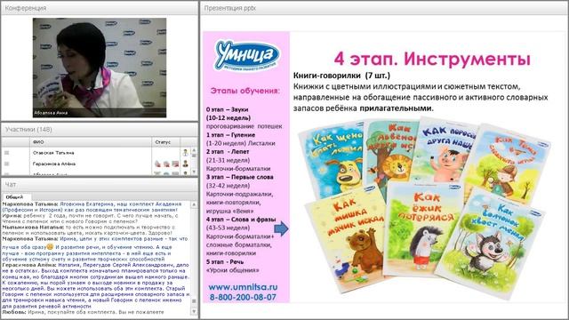Click '2 этап - Лепет' line
This screenshot has height=320, width=569.
[x=228, y=152]
